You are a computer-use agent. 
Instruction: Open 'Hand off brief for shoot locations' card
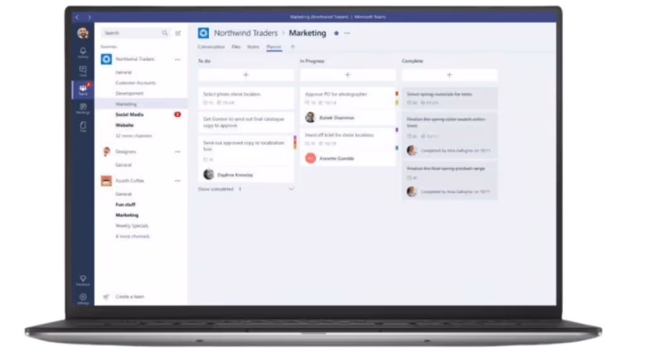pyautogui.click(x=348, y=147)
